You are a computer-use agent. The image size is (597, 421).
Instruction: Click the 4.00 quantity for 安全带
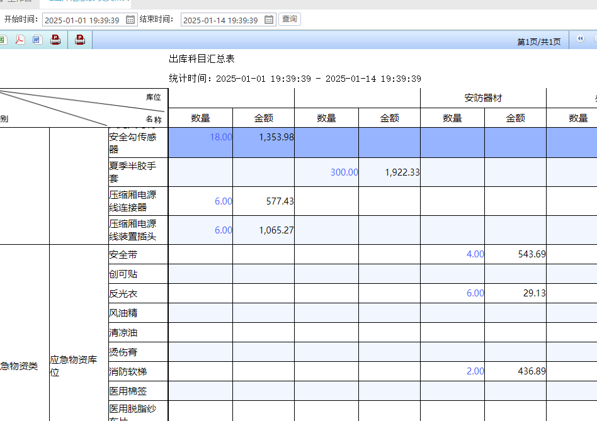[x=475, y=254]
